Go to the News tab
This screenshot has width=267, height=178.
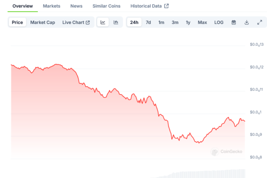tap(76, 6)
